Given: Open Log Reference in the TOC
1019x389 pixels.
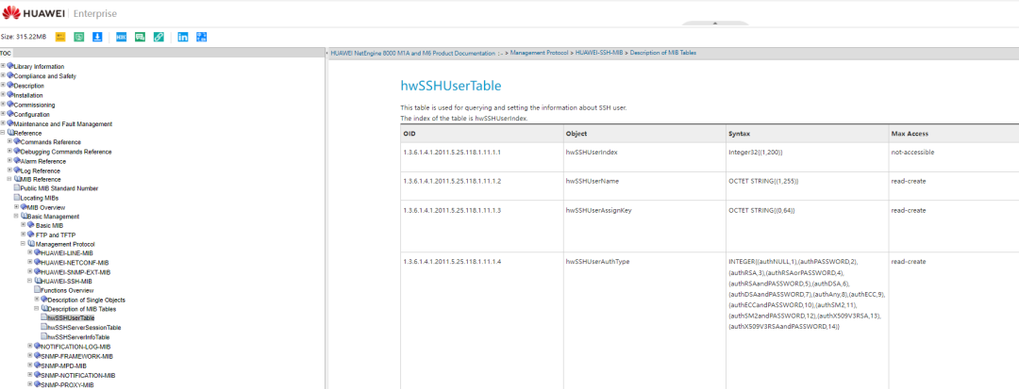Looking at the screenshot, I should 41,170.
